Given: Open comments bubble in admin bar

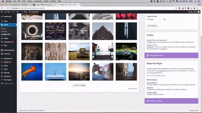Looking at the screenshot, I should pos(18,12).
